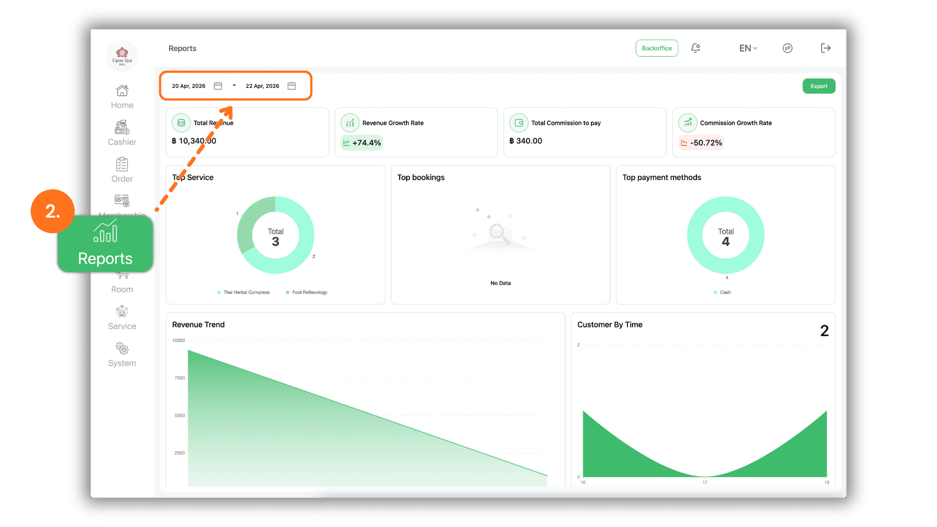Click the Top bookings heading
Screen dimensions: 937x527
coord(421,178)
